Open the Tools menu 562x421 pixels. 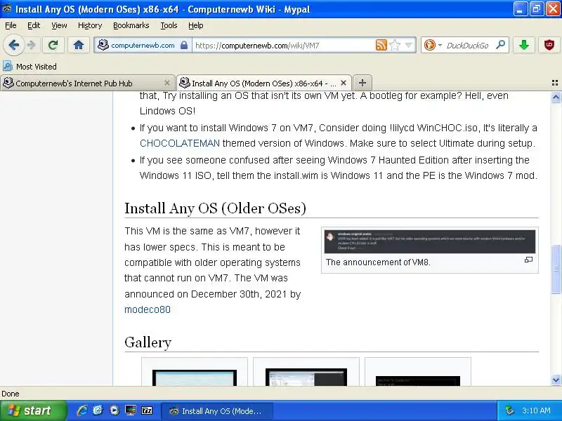click(x=169, y=25)
